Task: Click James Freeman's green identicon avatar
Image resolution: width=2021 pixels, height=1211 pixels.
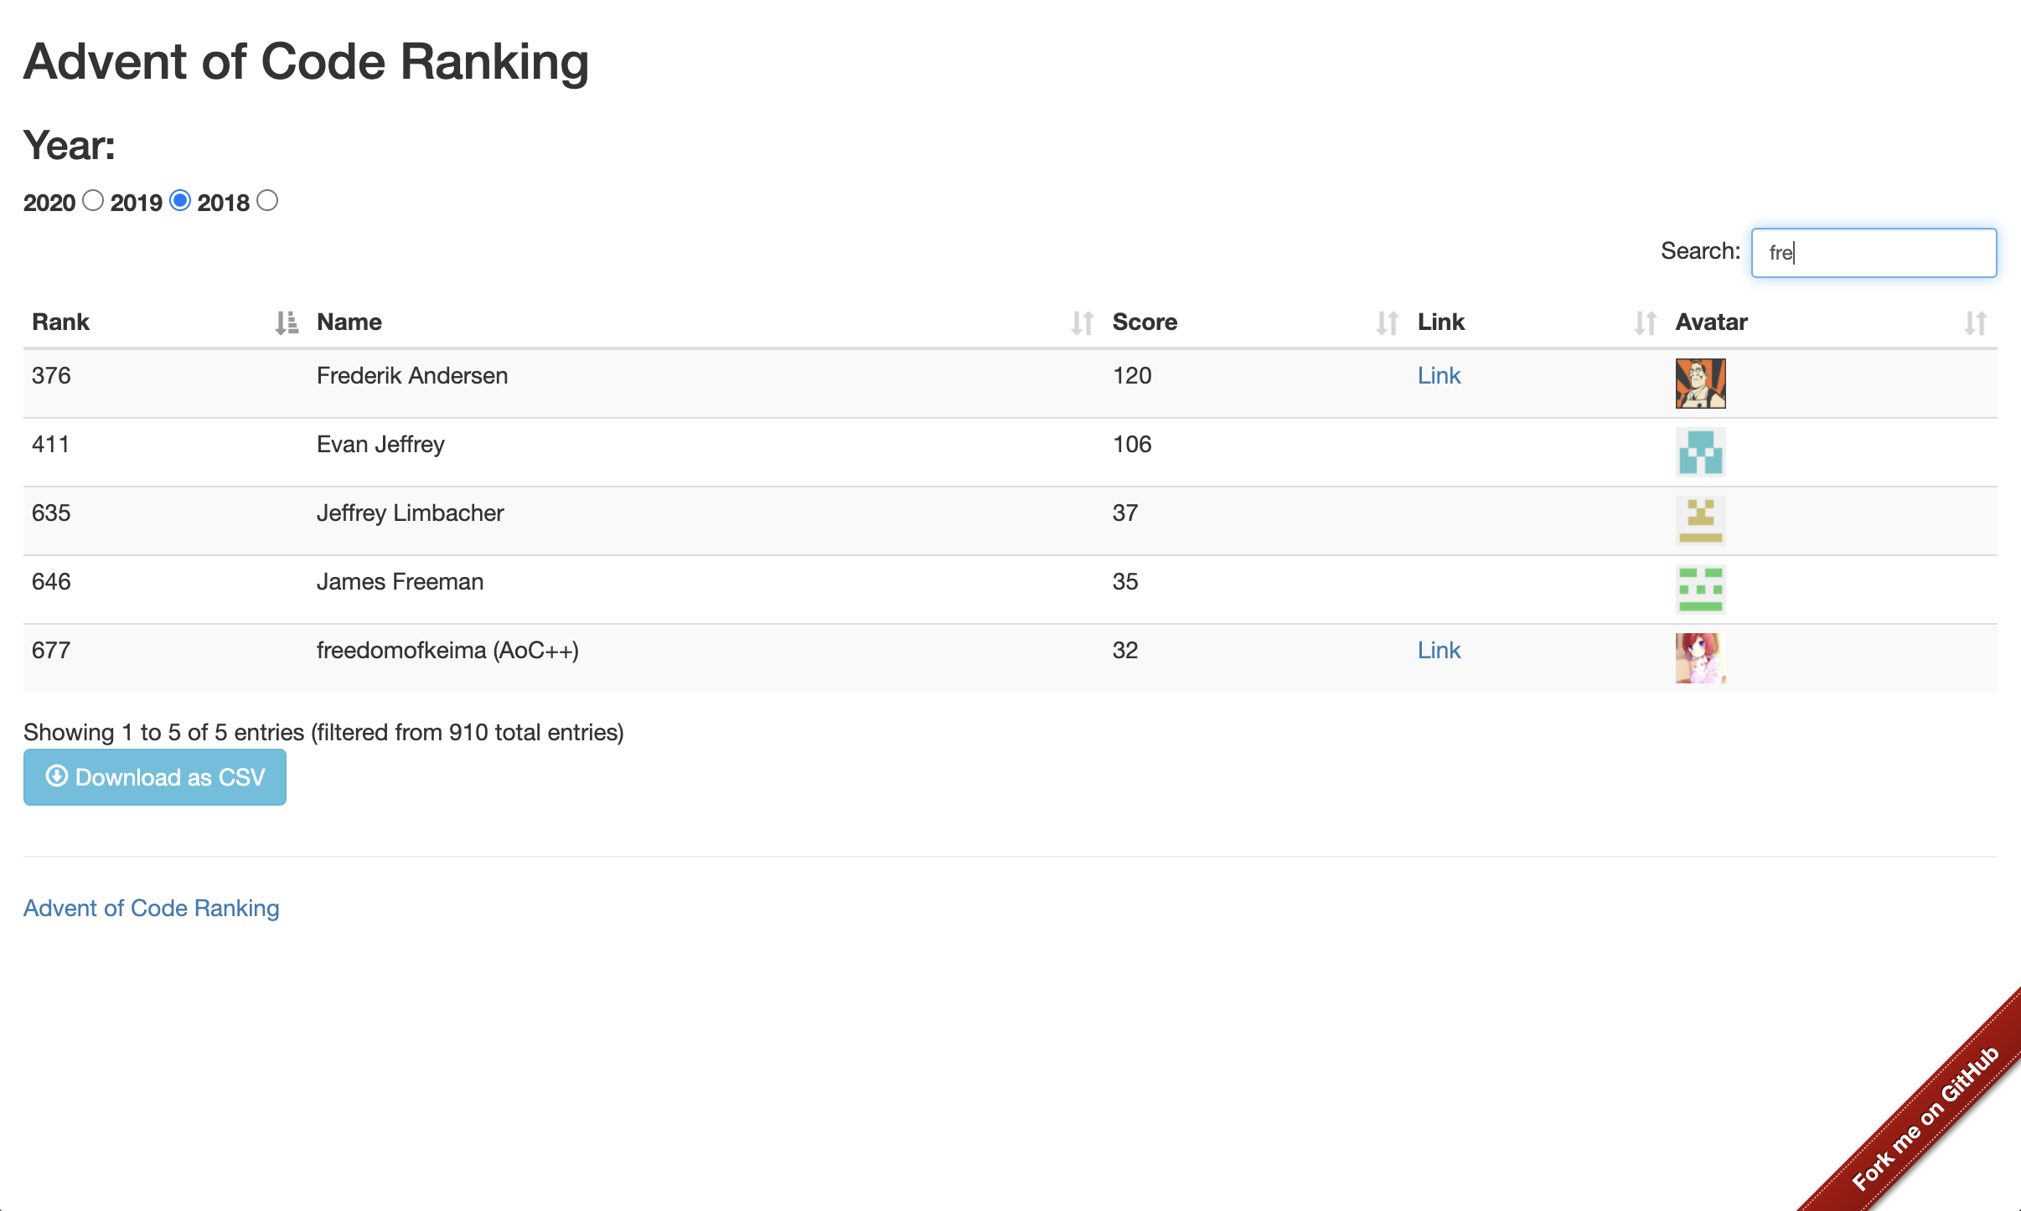Action: [1700, 590]
